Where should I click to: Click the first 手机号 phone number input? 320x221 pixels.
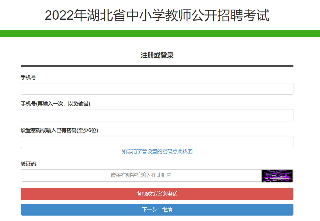coord(157,89)
